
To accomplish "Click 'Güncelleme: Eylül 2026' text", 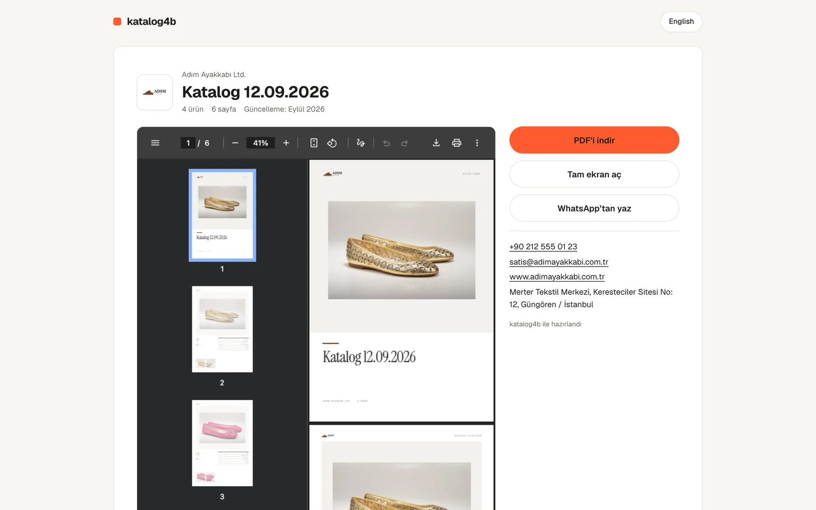I will tap(284, 109).
